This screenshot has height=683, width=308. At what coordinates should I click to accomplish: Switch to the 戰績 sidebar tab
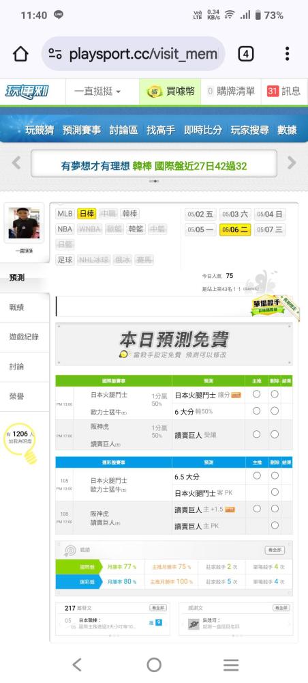(x=17, y=307)
